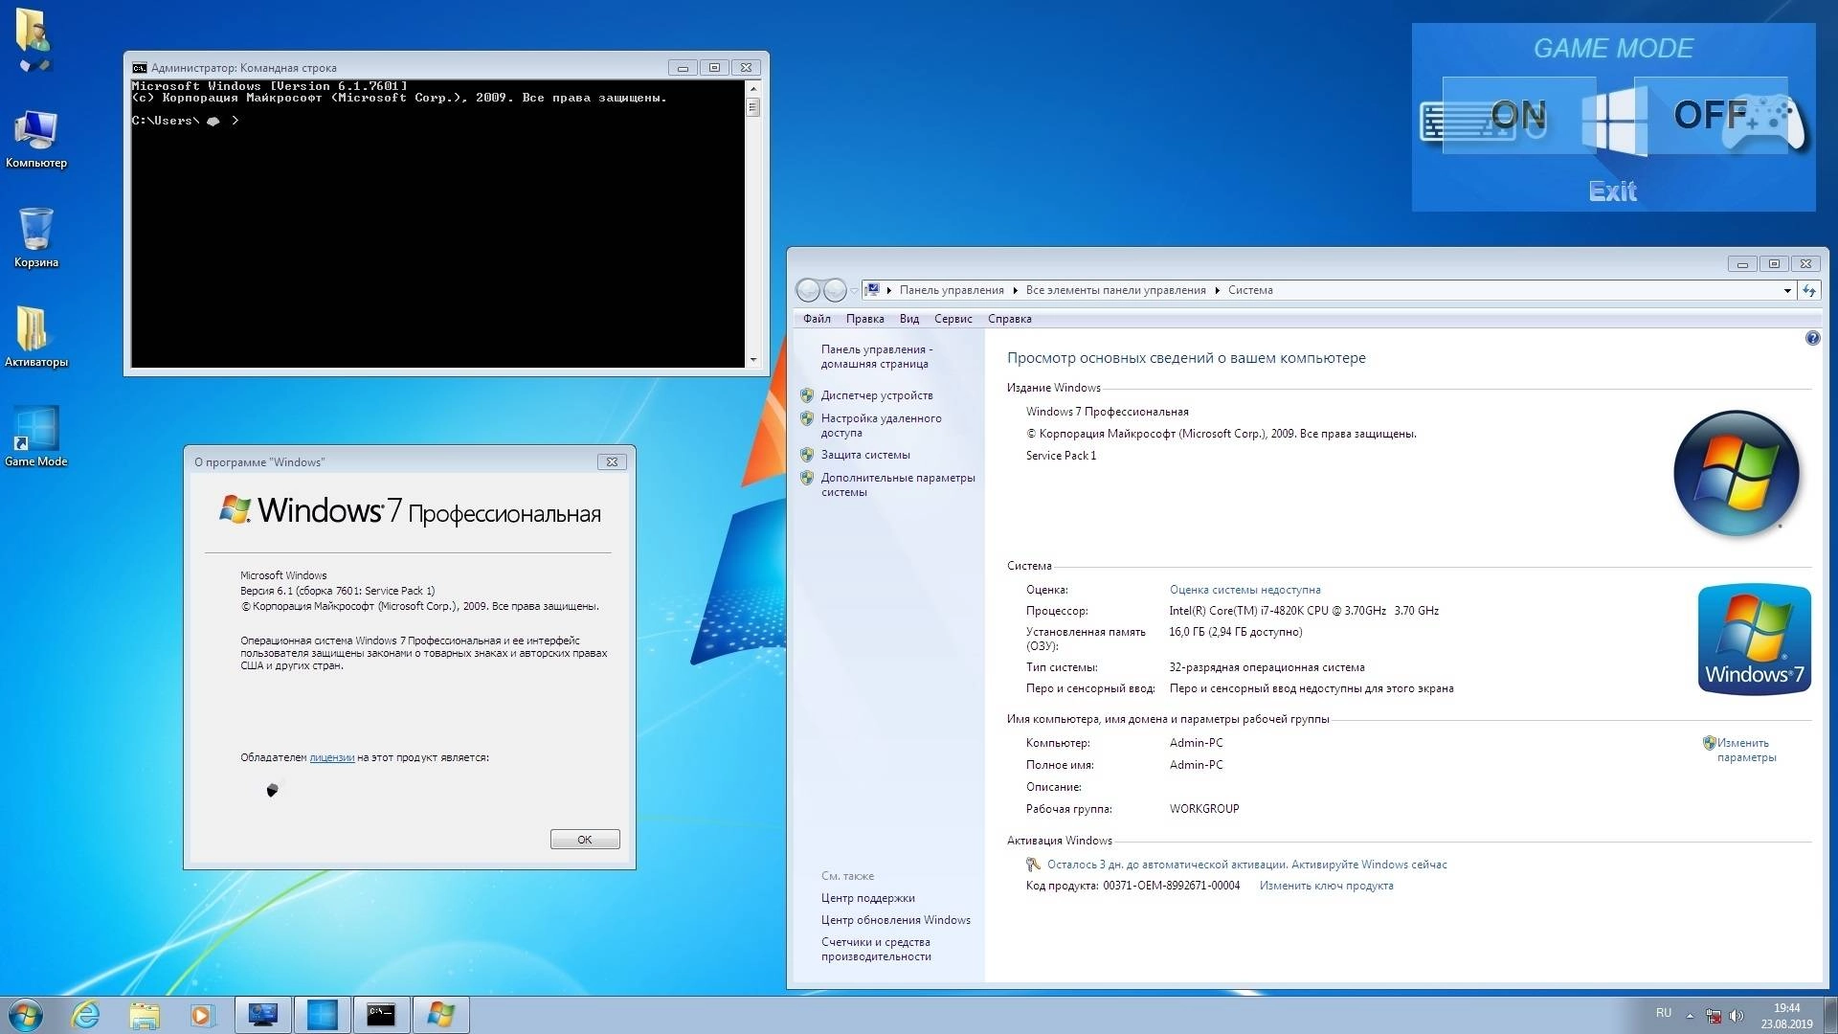Switch to Command Prompt taskbar button
Image resolution: width=1838 pixels, height=1034 pixels.
(381, 1015)
